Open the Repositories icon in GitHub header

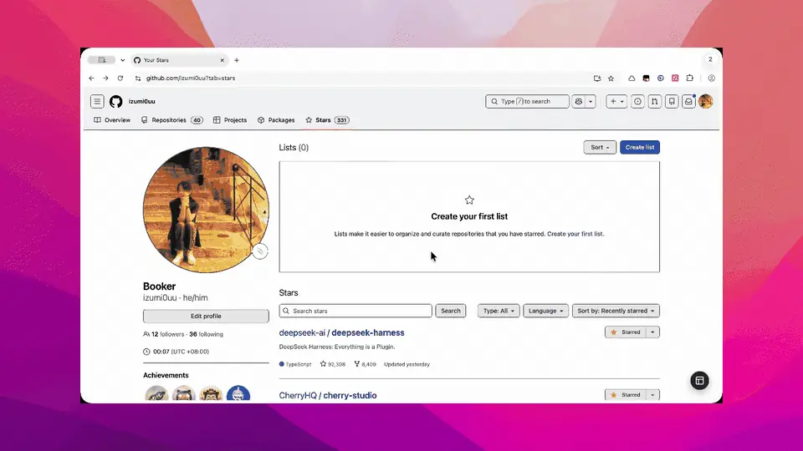point(672,101)
